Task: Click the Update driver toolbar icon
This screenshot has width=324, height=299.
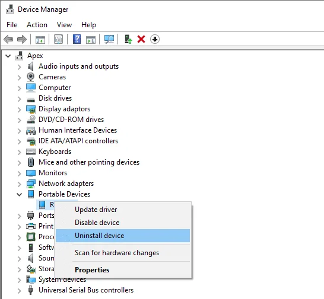Action: click(x=128, y=39)
